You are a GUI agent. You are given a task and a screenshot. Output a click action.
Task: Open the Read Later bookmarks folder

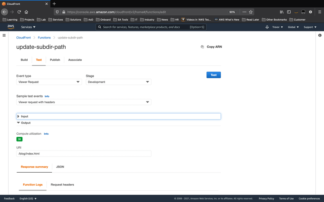click(251, 19)
